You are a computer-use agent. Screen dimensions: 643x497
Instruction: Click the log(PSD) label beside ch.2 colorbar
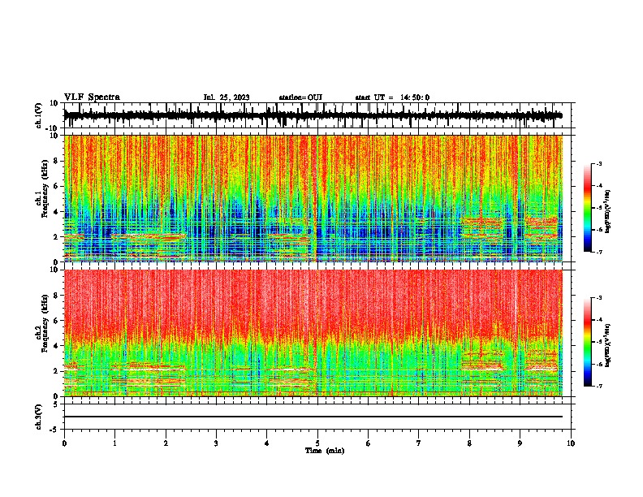(x=608, y=345)
